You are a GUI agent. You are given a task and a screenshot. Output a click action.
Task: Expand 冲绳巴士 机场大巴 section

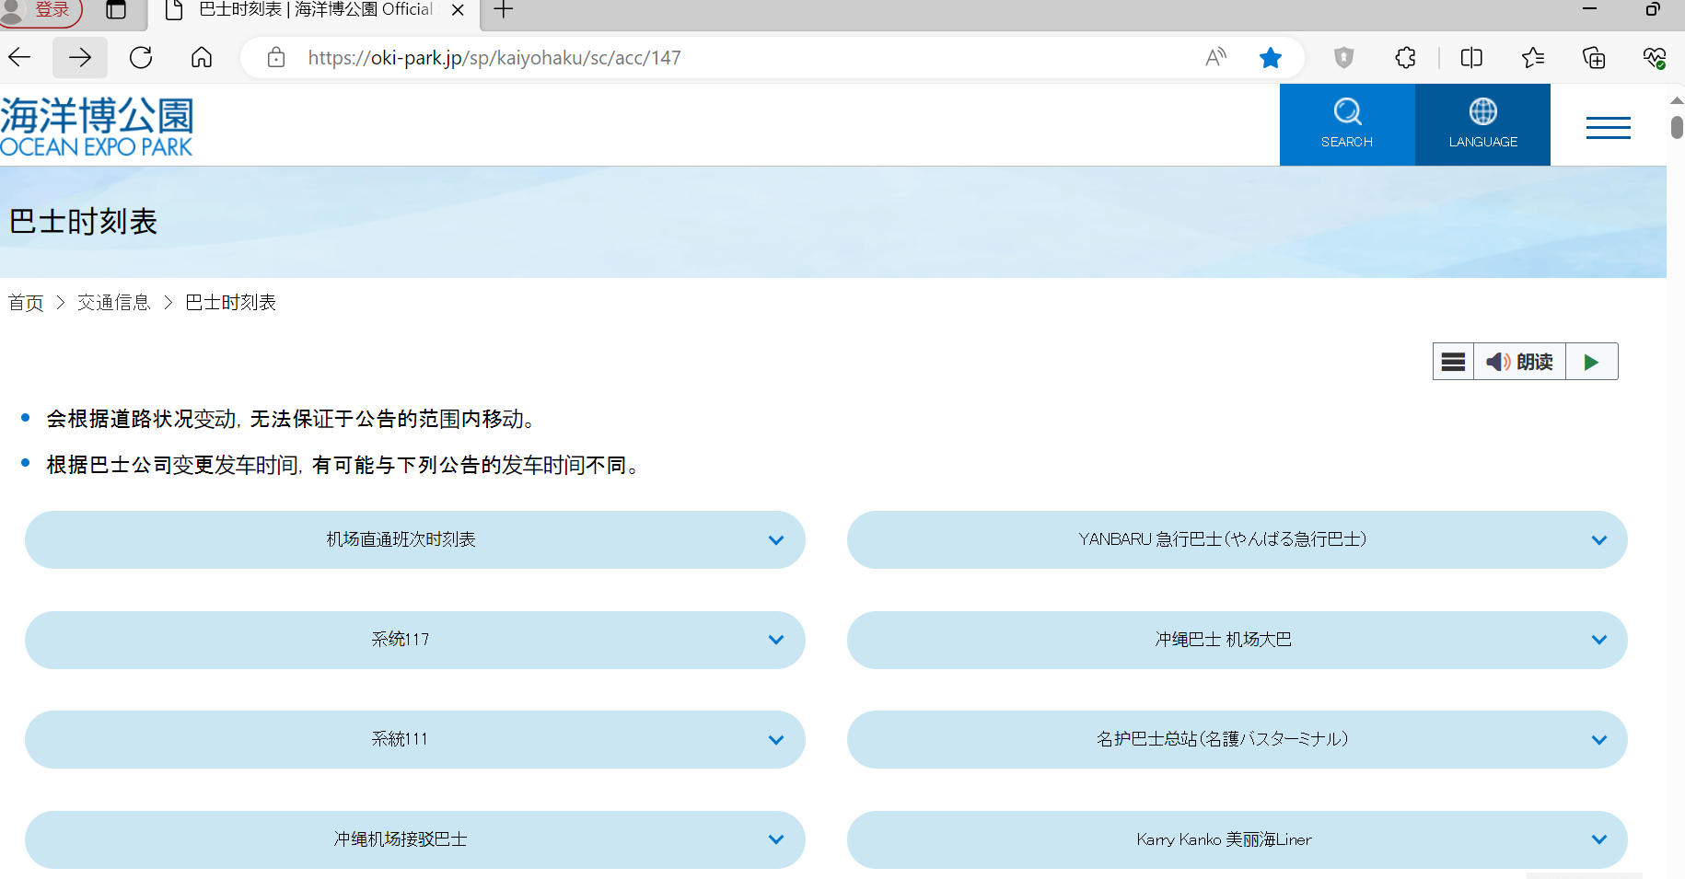[1238, 640]
